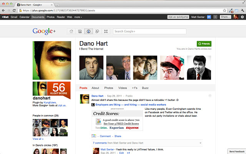Open the red-hat profile photo thumbnail

(172, 67)
